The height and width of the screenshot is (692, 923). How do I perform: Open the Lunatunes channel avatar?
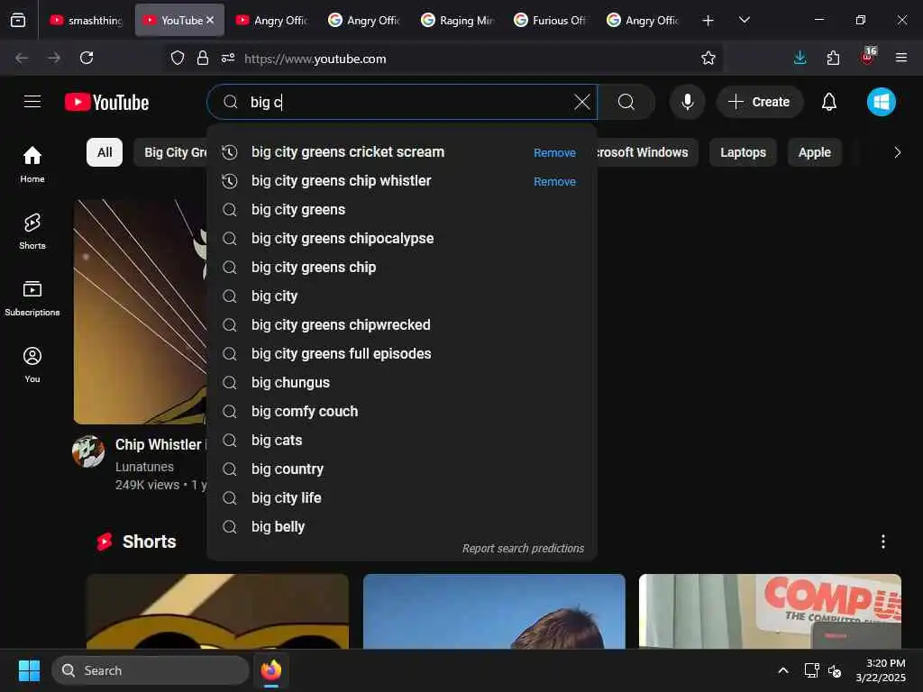(x=88, y=451)
